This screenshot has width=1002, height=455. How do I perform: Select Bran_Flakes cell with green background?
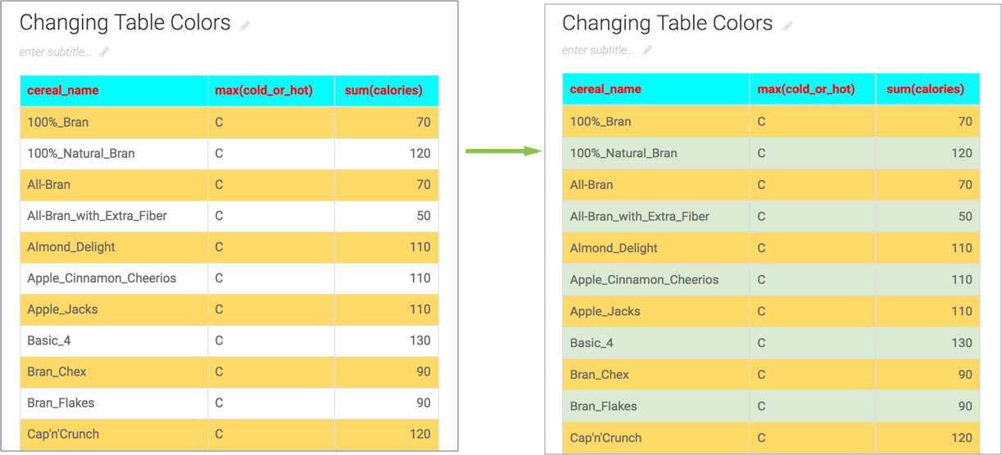tap(603, 406)
